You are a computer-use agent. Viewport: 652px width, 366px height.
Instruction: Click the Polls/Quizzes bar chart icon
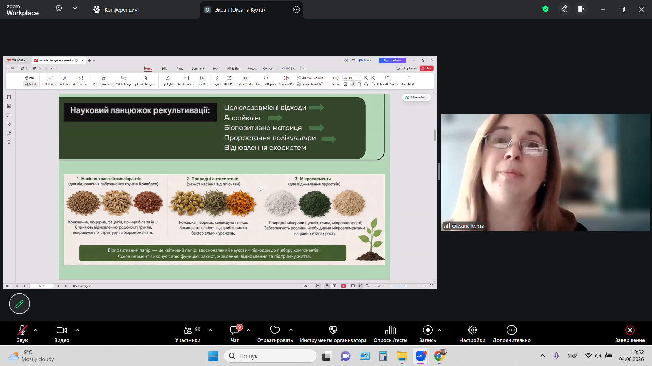(x=390, y=330)
